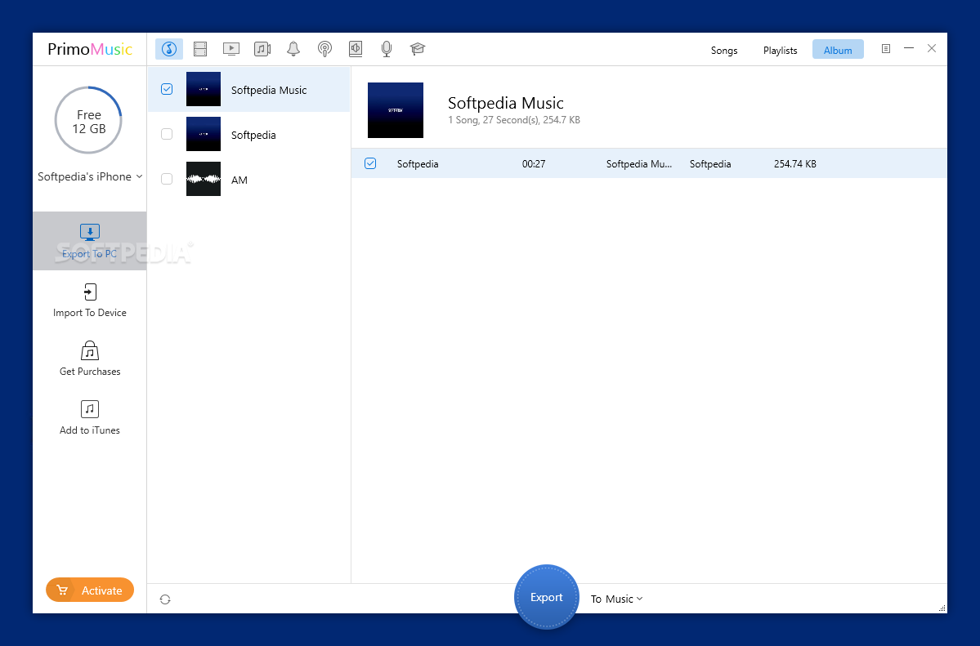Screen dimensions: 980x646
Task: Check the AM album checkbox
Action: pyautogui.click(x=167, y=180)
